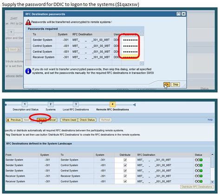Click the Control System password field
The height and width of the screenshot is (196, 220).
point(130,46)
